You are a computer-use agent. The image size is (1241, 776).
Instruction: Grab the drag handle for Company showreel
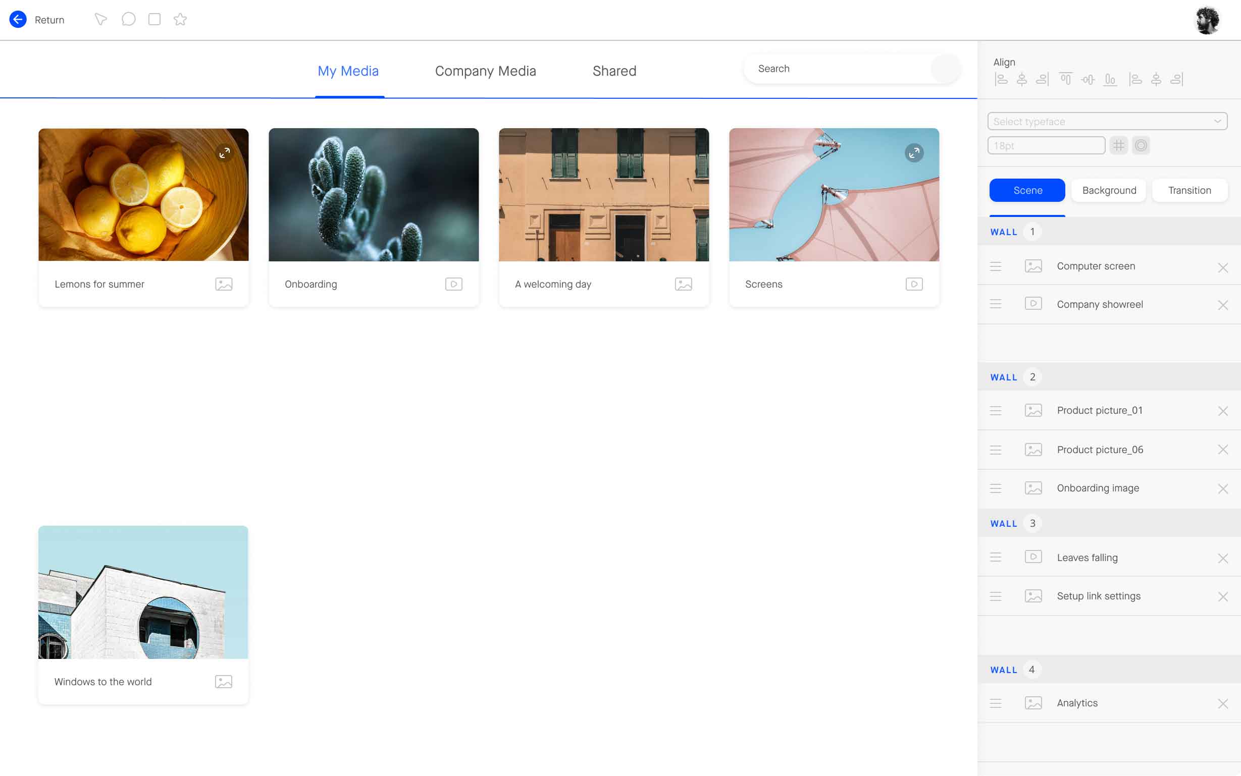pyautogui.click(x=996, y=304)
